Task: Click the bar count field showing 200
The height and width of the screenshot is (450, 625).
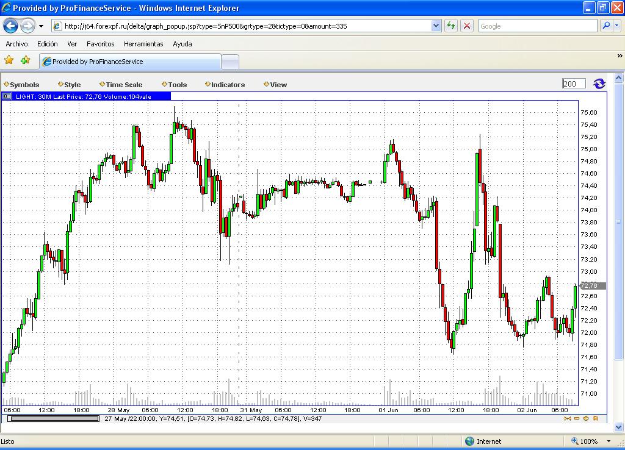Action: click(x=574, y=84)
